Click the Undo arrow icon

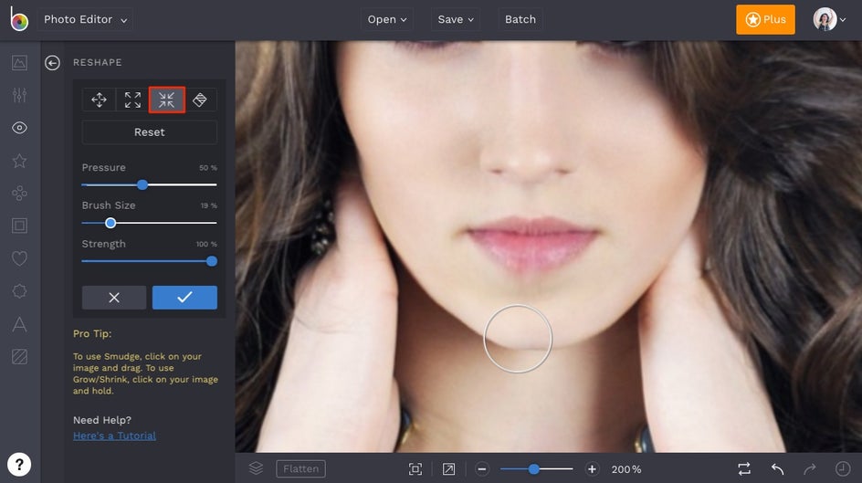point(777,468)
